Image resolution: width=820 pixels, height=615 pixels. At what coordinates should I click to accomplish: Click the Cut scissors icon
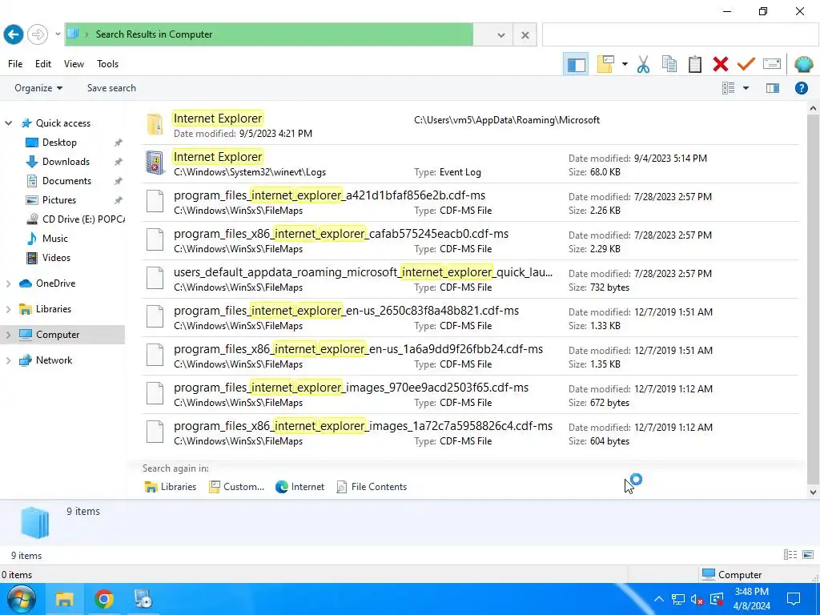(x=643, y=64)
